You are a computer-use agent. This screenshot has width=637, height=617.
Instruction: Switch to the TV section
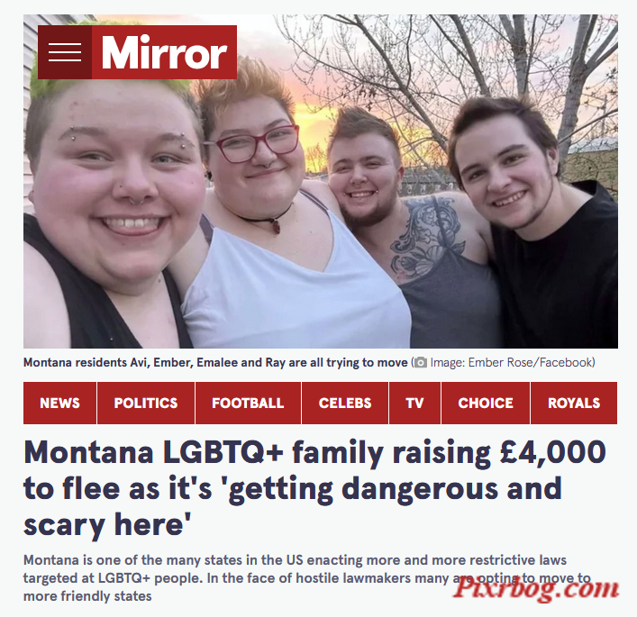tap(414, 403)
